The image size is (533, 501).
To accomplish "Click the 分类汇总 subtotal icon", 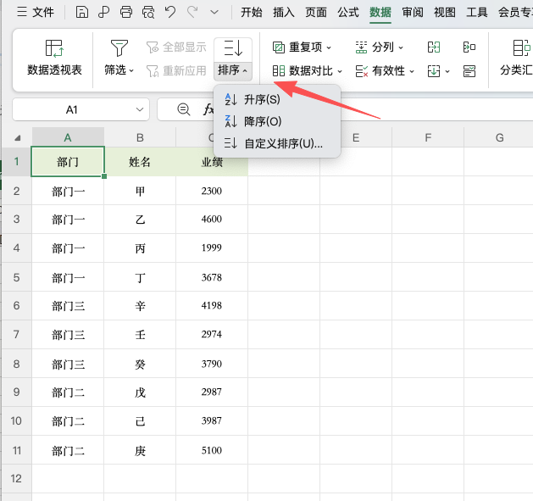I will point(521,48).
